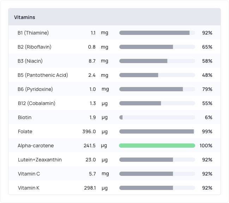229x203 pixels.
Task: Click the 48% Pantothenic Acid percentage
Action: pos(207,75)
